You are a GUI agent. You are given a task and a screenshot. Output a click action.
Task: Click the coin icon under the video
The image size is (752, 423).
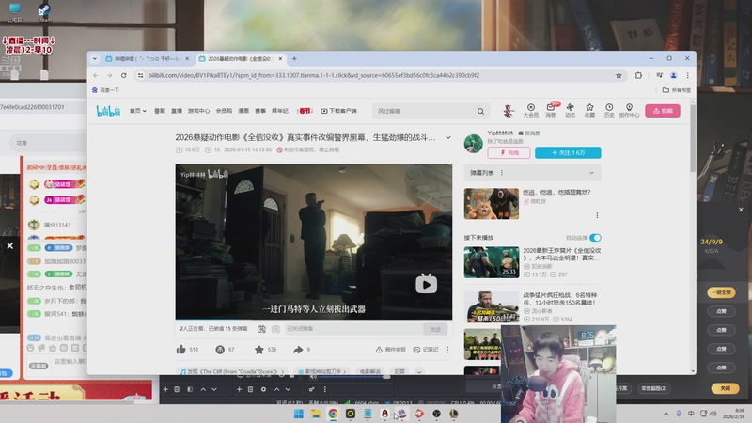tap(220, 350)
